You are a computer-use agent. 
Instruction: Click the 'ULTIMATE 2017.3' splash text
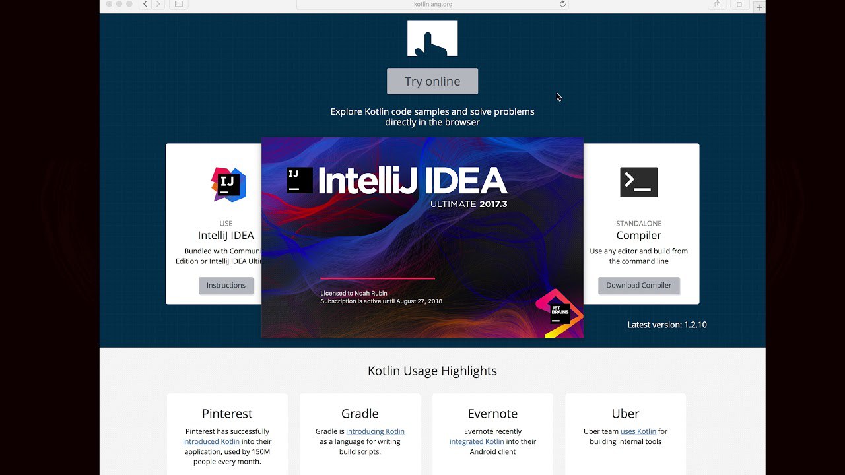coord(469,205)
